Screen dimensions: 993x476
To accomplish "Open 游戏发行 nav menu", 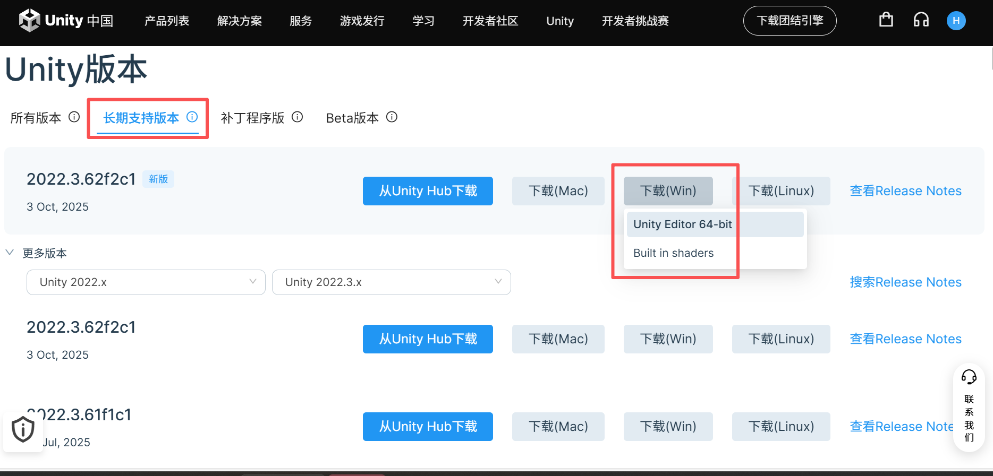I will coord(362,21).
